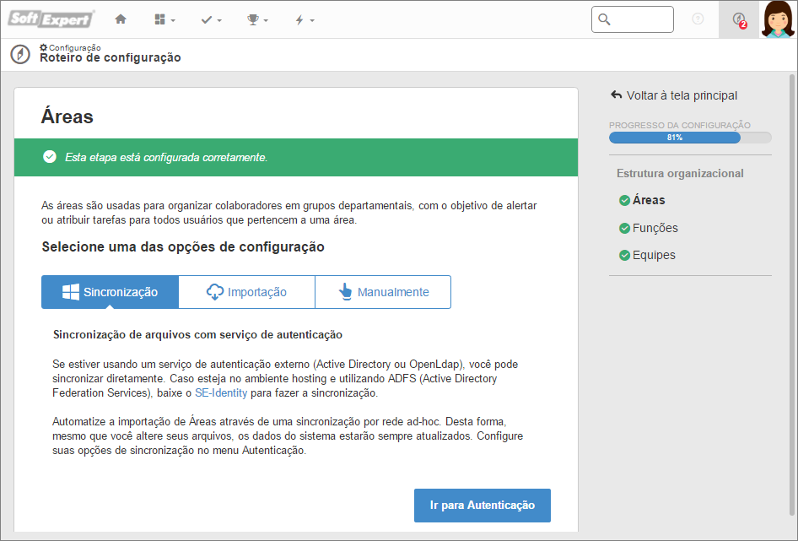Expand the arrow beside the trophy icon
Image resolution: width=798 pixels, height=541 pixels.
point(266,20)
